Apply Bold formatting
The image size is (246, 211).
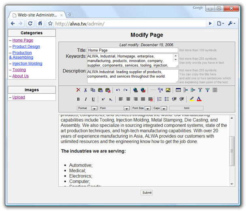78,99
